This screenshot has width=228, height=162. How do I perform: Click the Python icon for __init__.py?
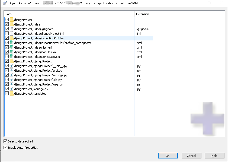tap(12, 66)
